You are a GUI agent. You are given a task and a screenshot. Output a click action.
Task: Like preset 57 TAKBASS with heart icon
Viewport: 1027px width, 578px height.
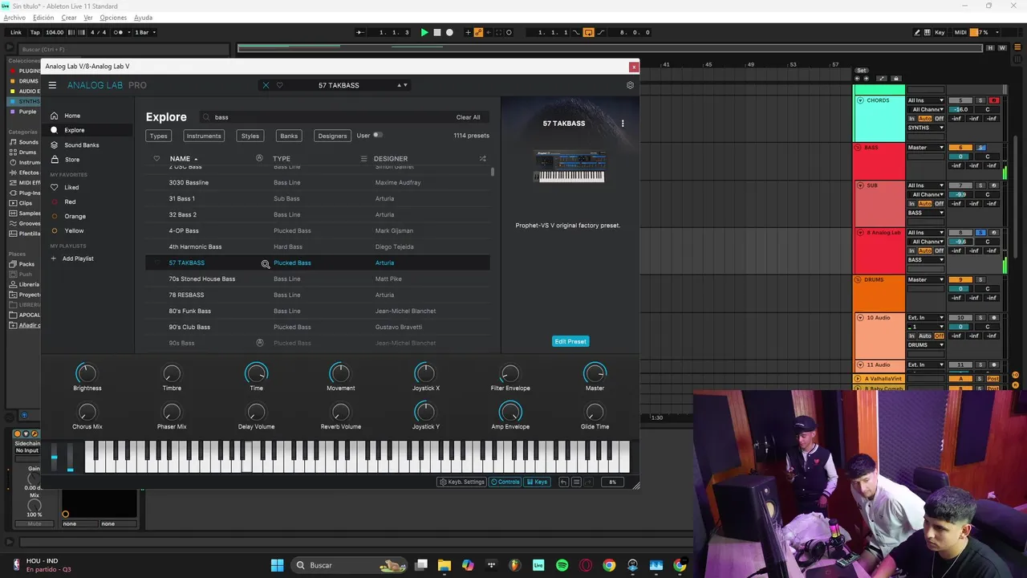tap(280, 85)
